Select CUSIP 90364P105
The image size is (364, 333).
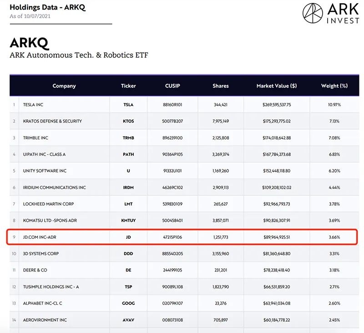[172, 154]
